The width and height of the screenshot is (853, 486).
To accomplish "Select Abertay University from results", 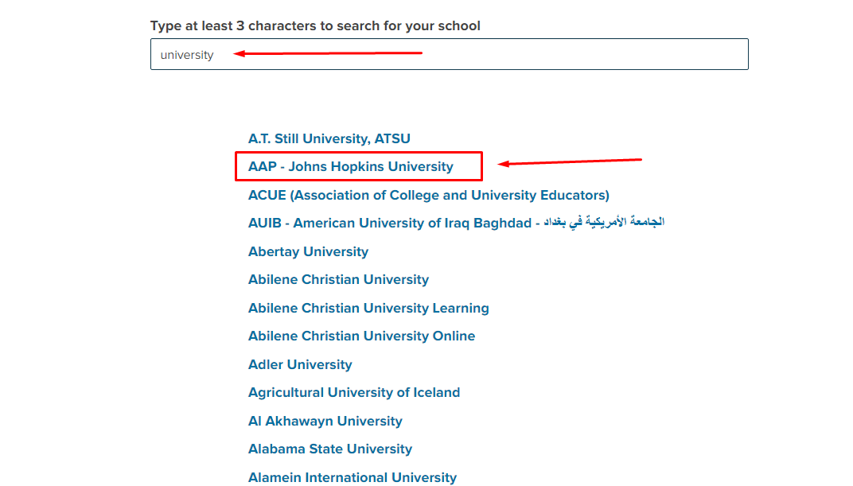I will [x=309, y=251].
